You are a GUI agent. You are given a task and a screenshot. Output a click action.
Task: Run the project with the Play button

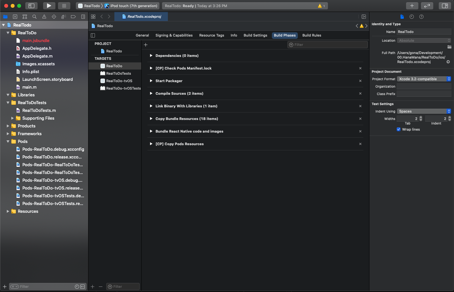point(49,6)
